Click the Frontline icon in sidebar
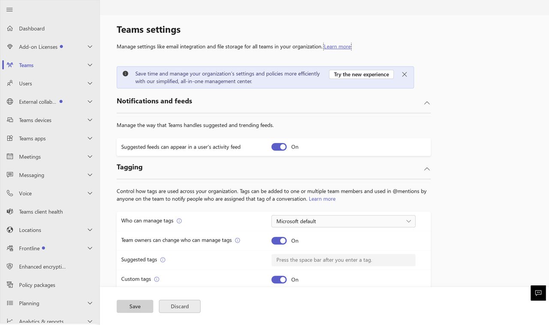The image size is (549, 325). click(10, 248)
